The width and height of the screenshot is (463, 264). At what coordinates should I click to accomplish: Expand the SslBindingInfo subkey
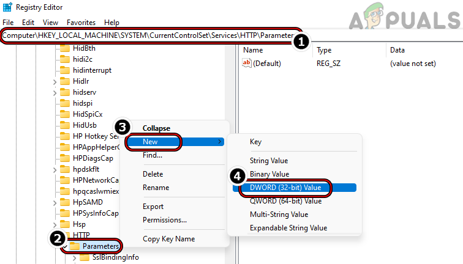pos(75,257)
